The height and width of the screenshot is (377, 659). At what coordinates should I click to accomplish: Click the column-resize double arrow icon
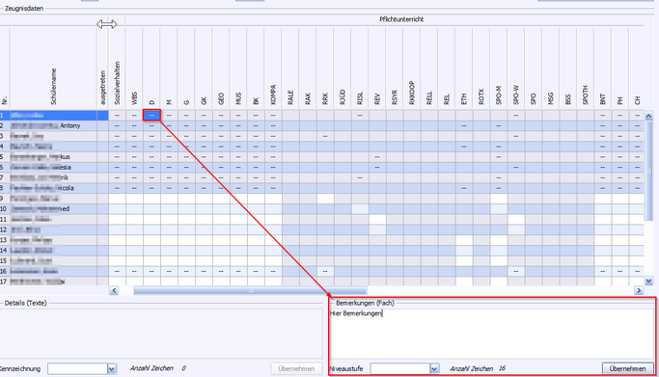coord(107,24)
